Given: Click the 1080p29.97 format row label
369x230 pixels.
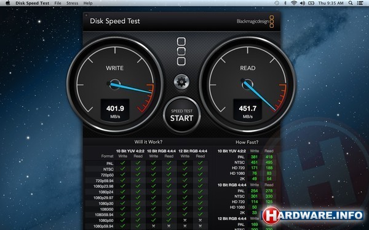Looking at the screenshot, I should tap(103, 198).
